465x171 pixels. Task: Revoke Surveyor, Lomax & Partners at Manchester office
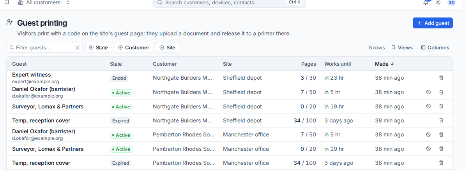tap(428, 148)
